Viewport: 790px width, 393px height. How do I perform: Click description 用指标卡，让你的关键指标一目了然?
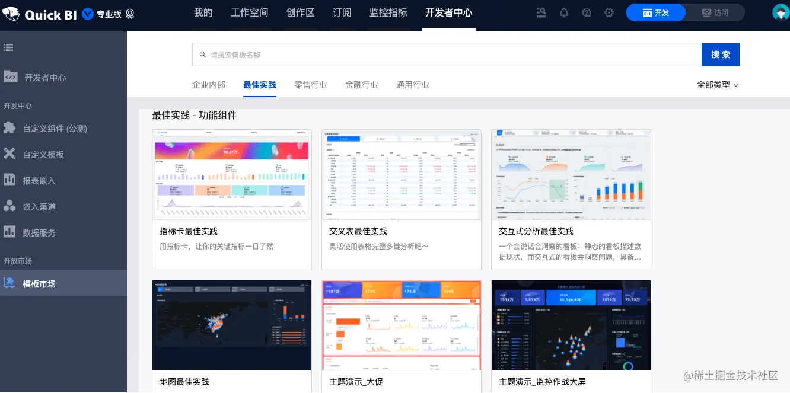216,246
